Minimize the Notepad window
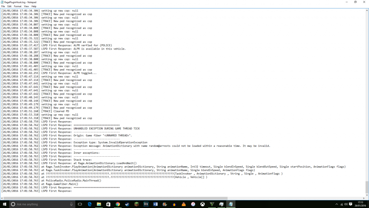Viewport: 369px width, 208px height. (346, 2)
